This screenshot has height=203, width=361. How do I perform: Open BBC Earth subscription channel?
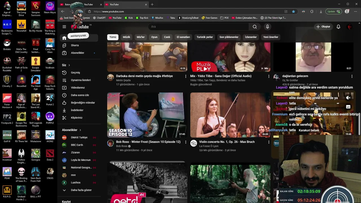[x=79, y=145]
